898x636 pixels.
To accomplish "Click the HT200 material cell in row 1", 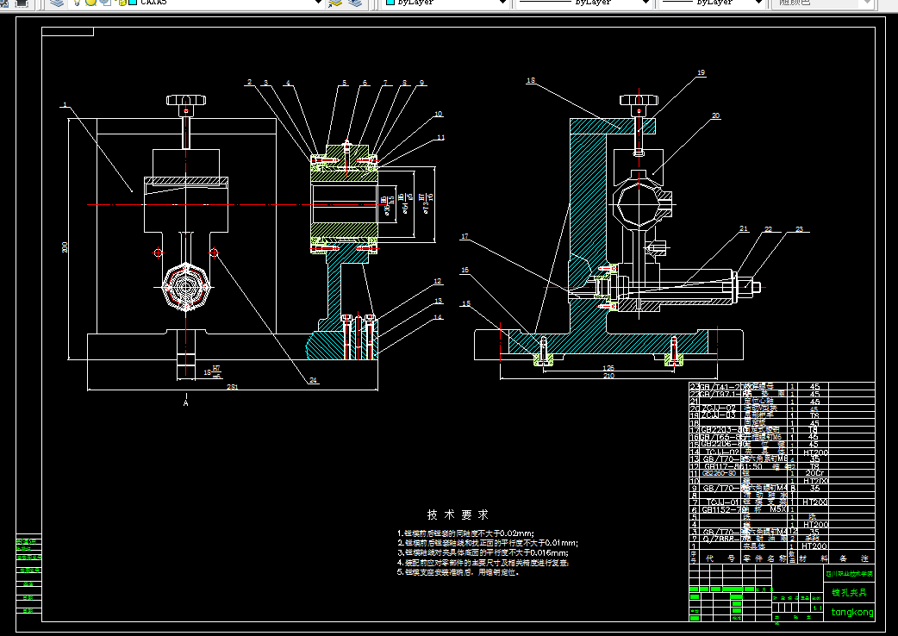I will [x=815, y=546].
